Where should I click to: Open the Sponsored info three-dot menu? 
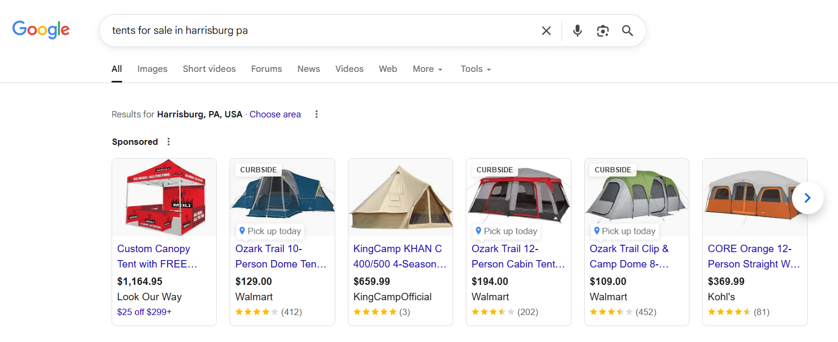click(x=169, y=142)
